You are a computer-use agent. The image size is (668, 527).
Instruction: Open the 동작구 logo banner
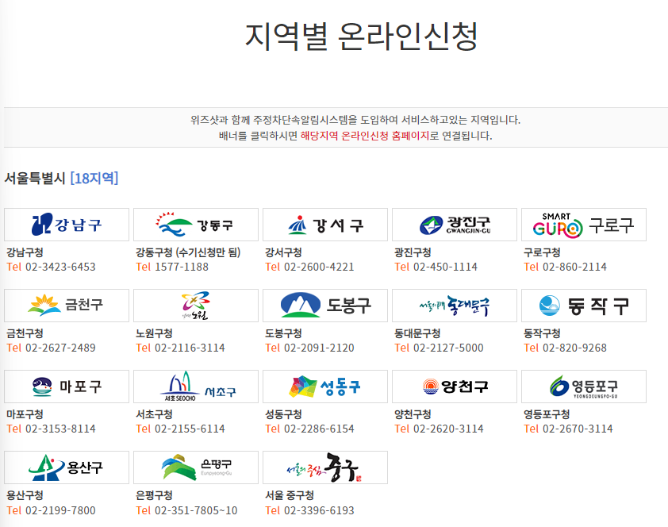click(584, 306)
